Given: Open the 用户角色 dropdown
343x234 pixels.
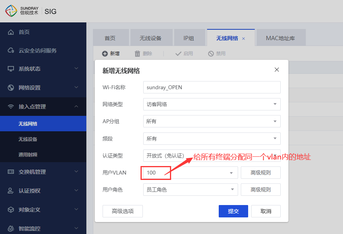Looking at the screenshot, I should tap(190, 190).
